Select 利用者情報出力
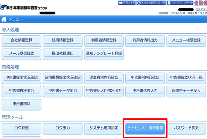The image size is (207, 139). (145, 41)
